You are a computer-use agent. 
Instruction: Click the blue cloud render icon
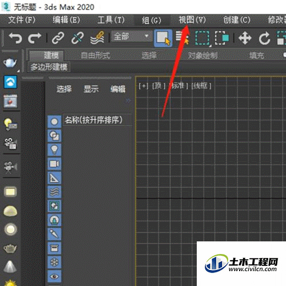10,82
